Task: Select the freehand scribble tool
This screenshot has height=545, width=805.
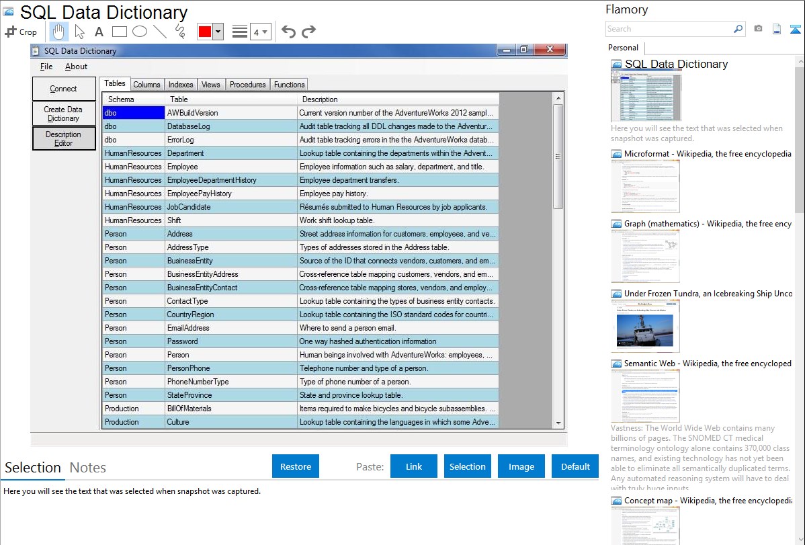Action: 180,32
